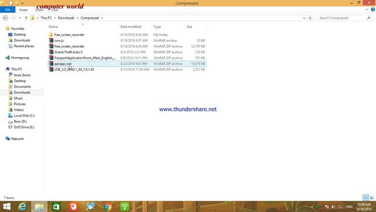The image size is (376, 212).
Task: Expand address bar history dropdown
Action: pyautogui.click(x=304, y=18)
